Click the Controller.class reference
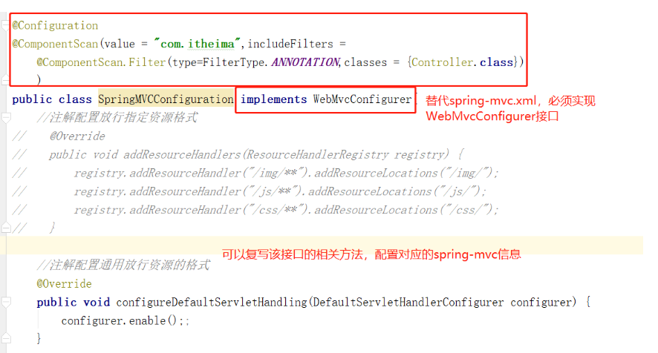This screenshot has width=658, height=353. click(462, 62)
